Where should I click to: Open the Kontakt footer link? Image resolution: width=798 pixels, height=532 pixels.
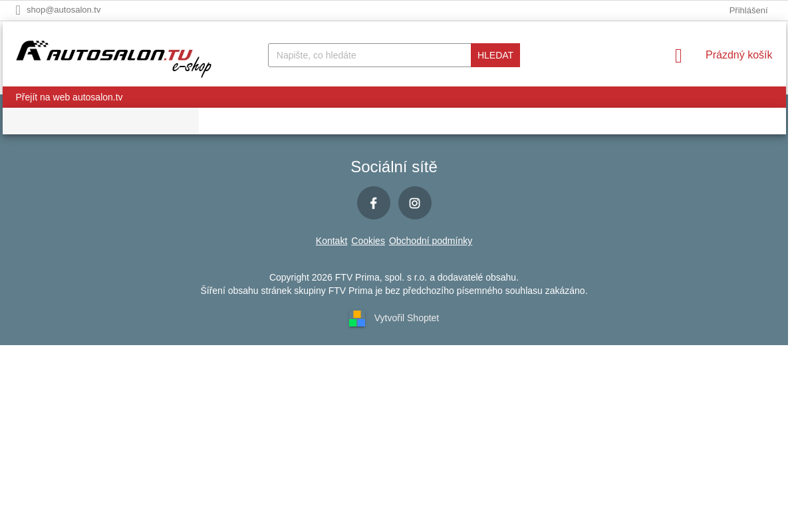click(331, 241)
